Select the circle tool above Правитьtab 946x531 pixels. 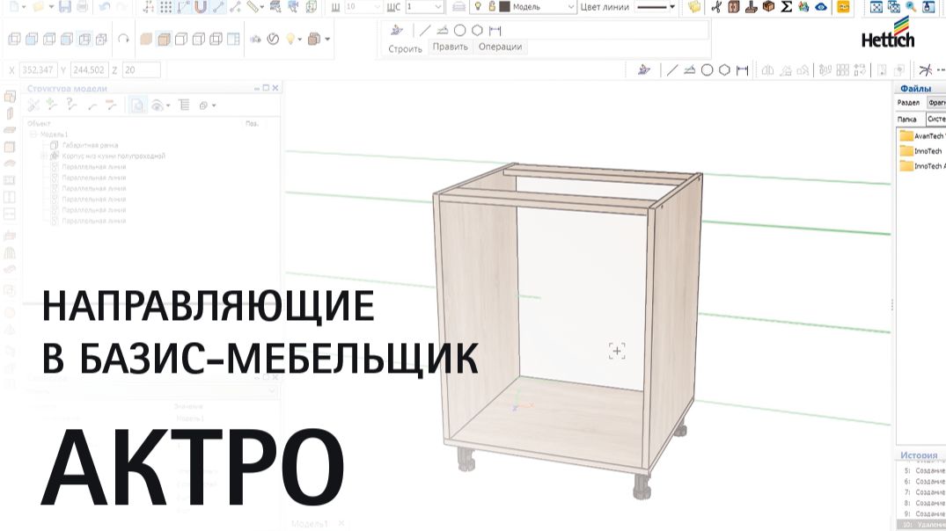coord(459,30)
